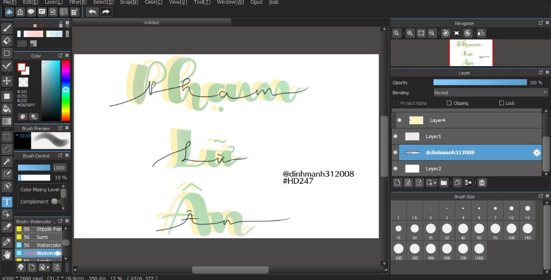The image size is (551, 280).
Task: Click the foreground color swatch
Action: [x=22, y=67]
